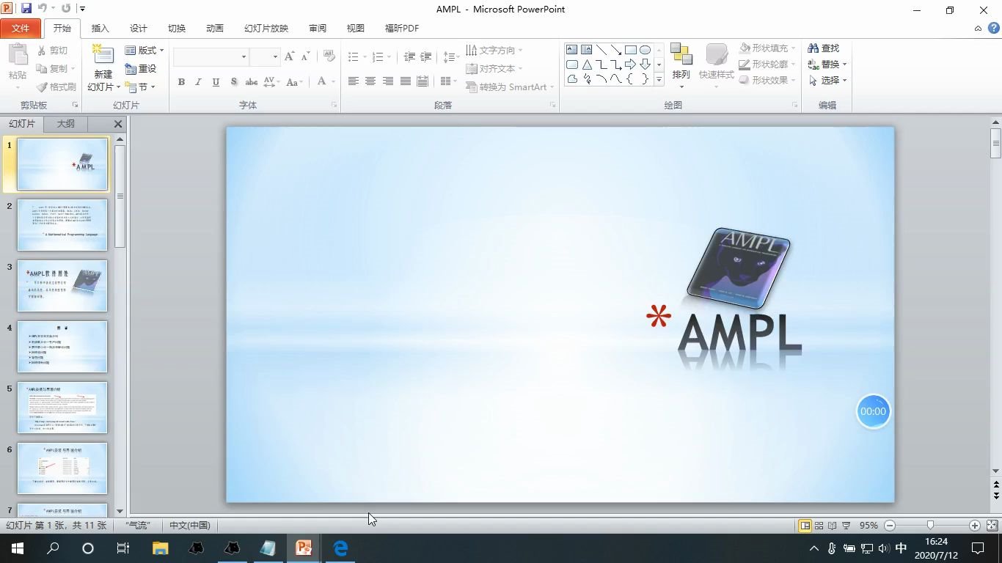Open the Slide Show (幻灯片放映) tab
This screenshot has height=563, width=1002.
(266, 29)
